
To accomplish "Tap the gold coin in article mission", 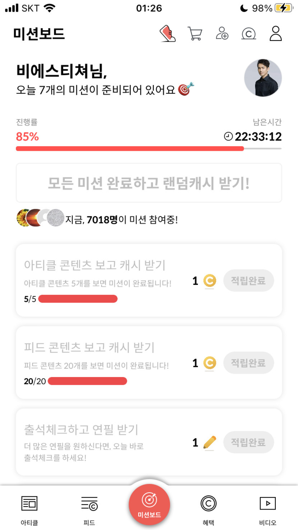I will point(210,281).
